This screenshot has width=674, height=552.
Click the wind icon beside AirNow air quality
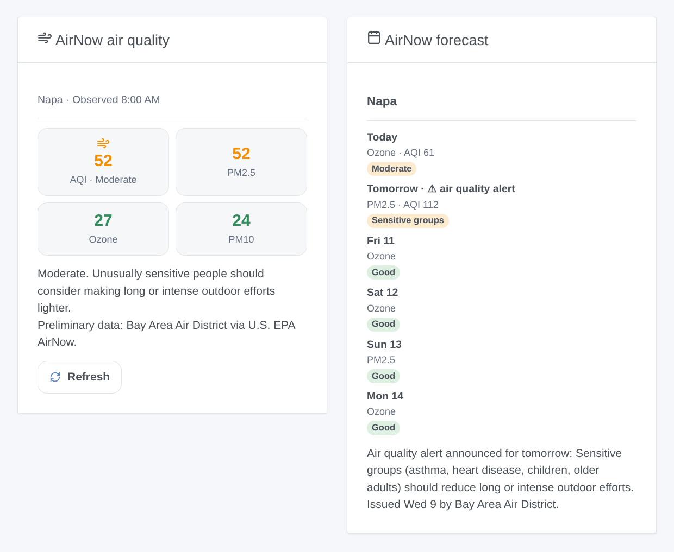pos(45,38)
